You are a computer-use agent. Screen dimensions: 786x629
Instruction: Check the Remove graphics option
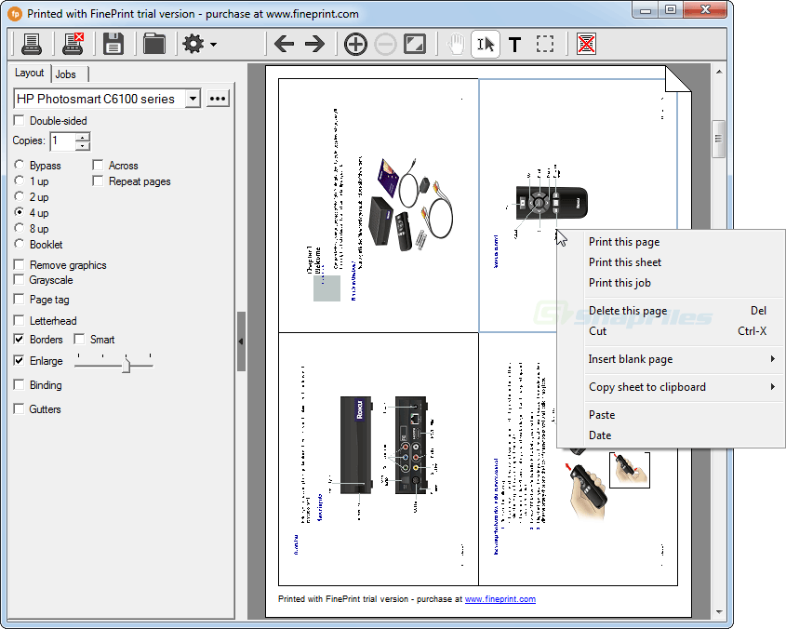point(19,264)
